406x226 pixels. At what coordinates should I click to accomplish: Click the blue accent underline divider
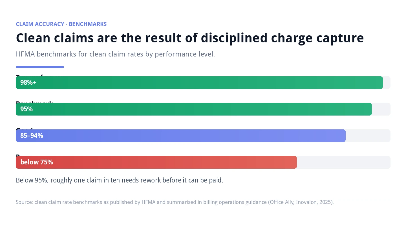[40, 67]
